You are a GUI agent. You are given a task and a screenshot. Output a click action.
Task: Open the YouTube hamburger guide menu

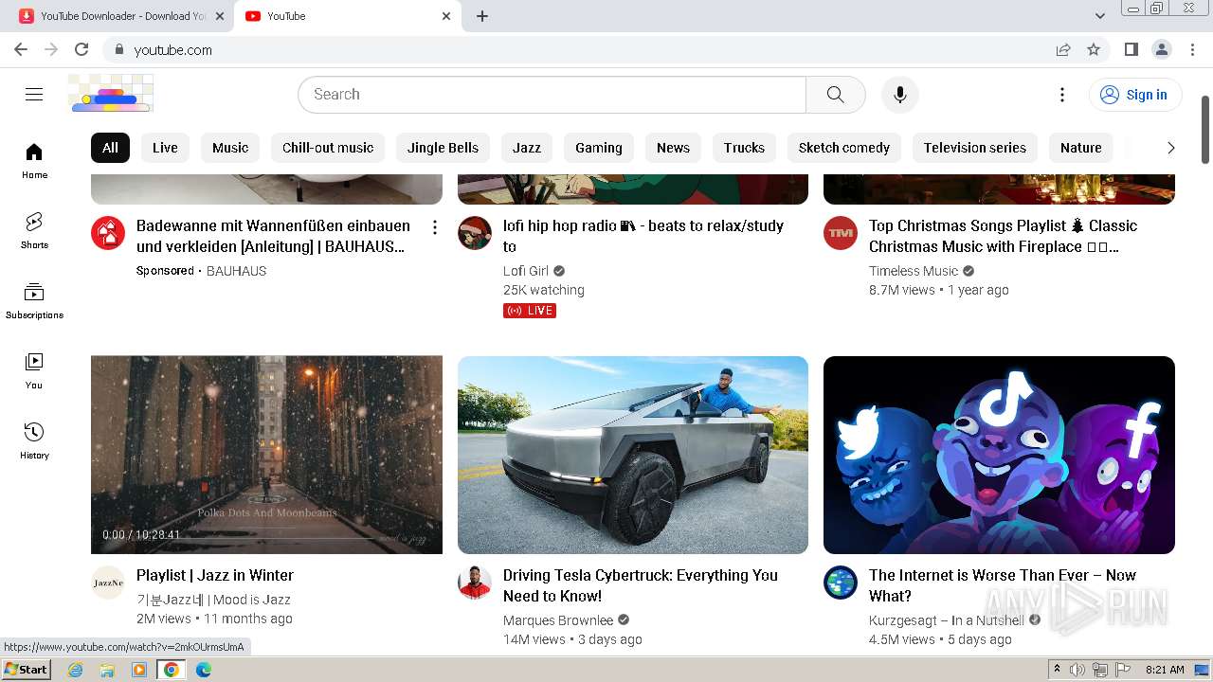[34, 94]
